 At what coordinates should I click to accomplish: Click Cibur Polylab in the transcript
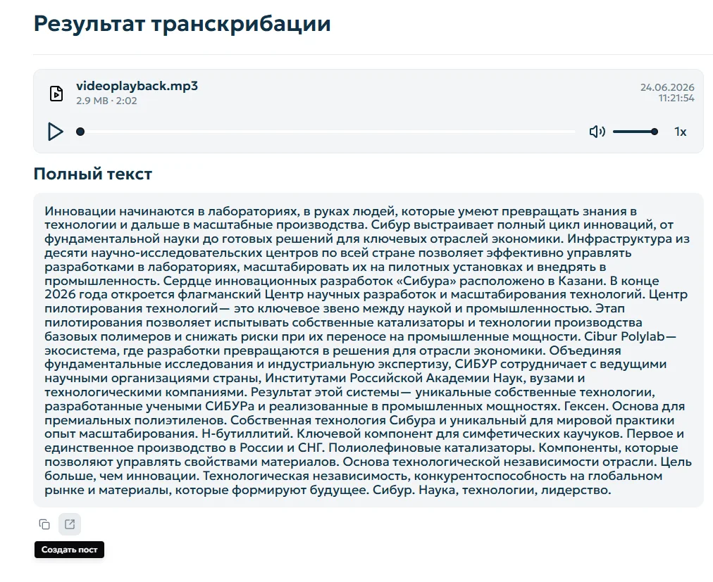click(624, 336)
